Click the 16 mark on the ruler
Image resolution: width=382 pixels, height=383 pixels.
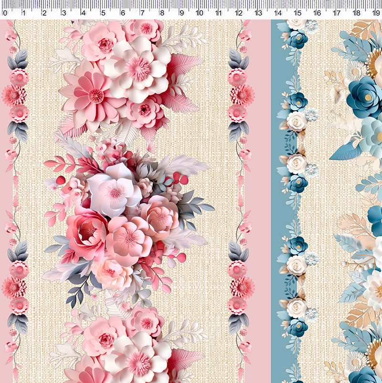[317, 13]
